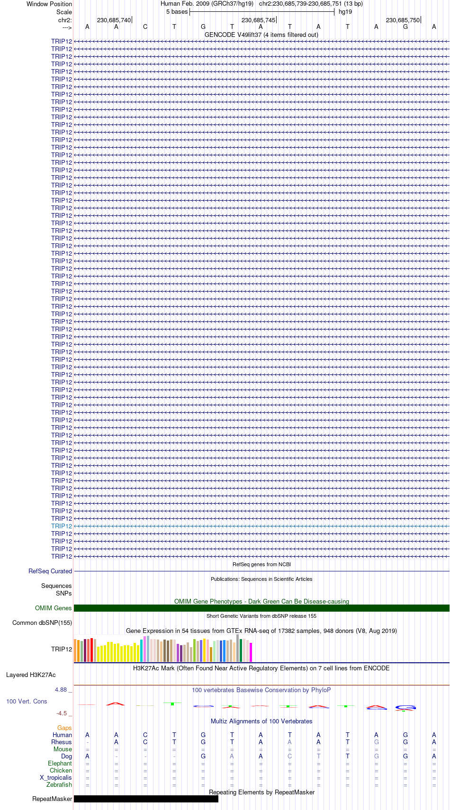This screenshot has height=810, width=450.
Task: Click the Zebrafish alignment row label
Action: (x=59, y=785)
